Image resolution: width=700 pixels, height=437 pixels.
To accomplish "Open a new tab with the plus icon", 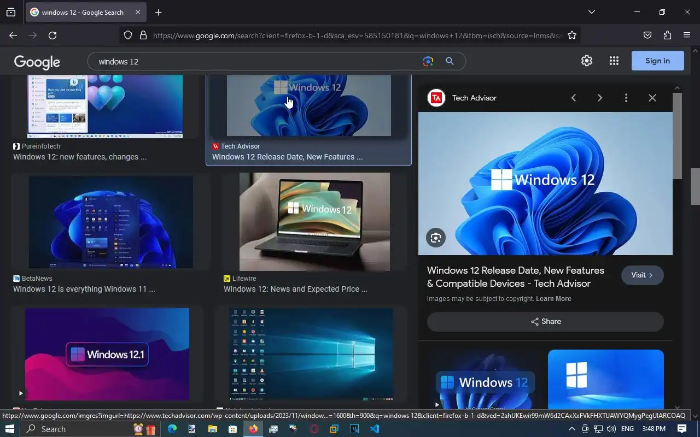I will [158, 12].
